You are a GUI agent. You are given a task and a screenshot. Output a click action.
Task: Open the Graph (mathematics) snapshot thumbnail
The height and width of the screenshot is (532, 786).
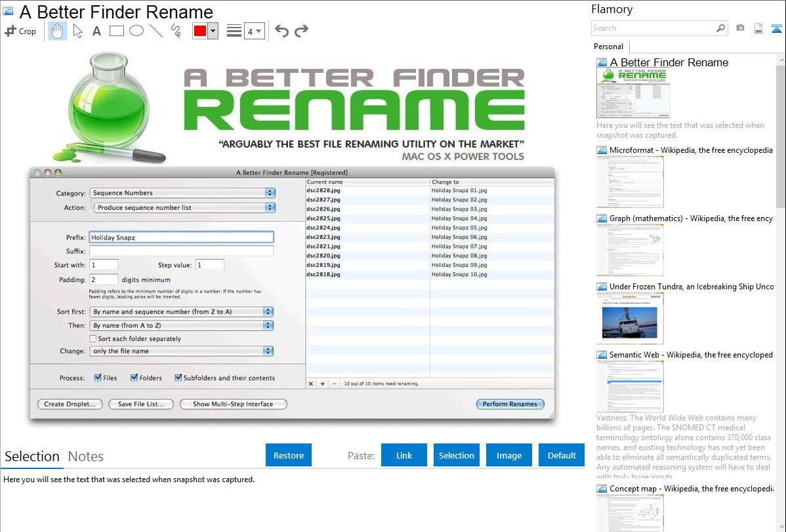tap(630, 250)
